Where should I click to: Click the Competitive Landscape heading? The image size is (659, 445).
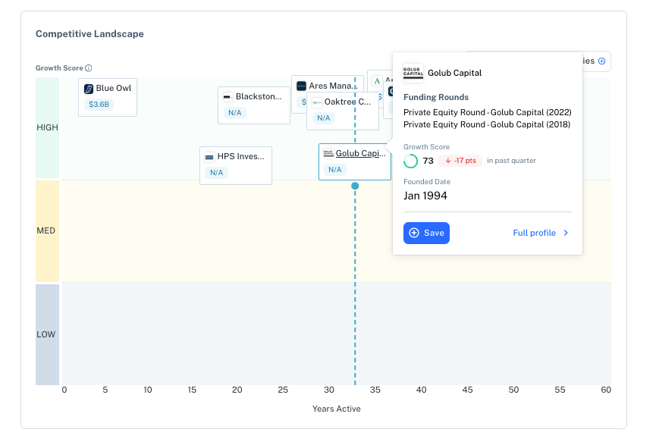(x=89, y=34)
